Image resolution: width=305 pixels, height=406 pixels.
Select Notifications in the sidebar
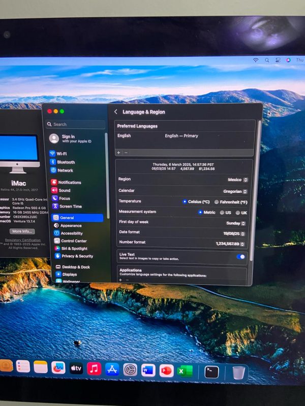[x=69, y=182]
